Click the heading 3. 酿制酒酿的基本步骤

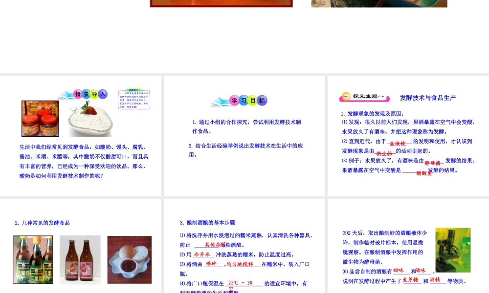pyautogui.click(x=207, y=223)
